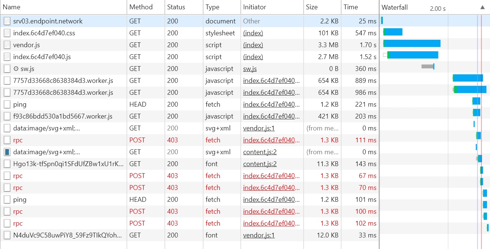
Task: Select the rpc request that took 70 ms
Action: (18, 188)
